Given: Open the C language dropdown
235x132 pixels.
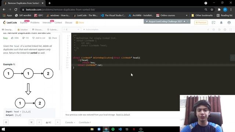Looking at the screenshot, I should click(71, 29).
